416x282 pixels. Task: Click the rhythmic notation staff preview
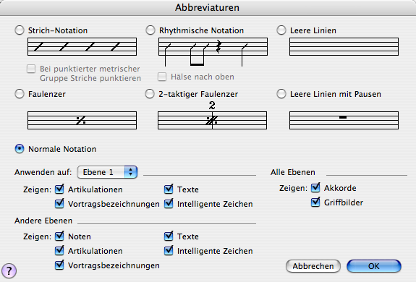(213, 51)
